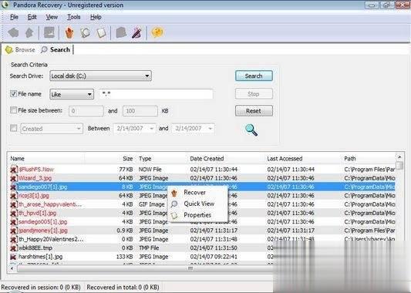Click the minimum file size field

[x=86, y=111]
